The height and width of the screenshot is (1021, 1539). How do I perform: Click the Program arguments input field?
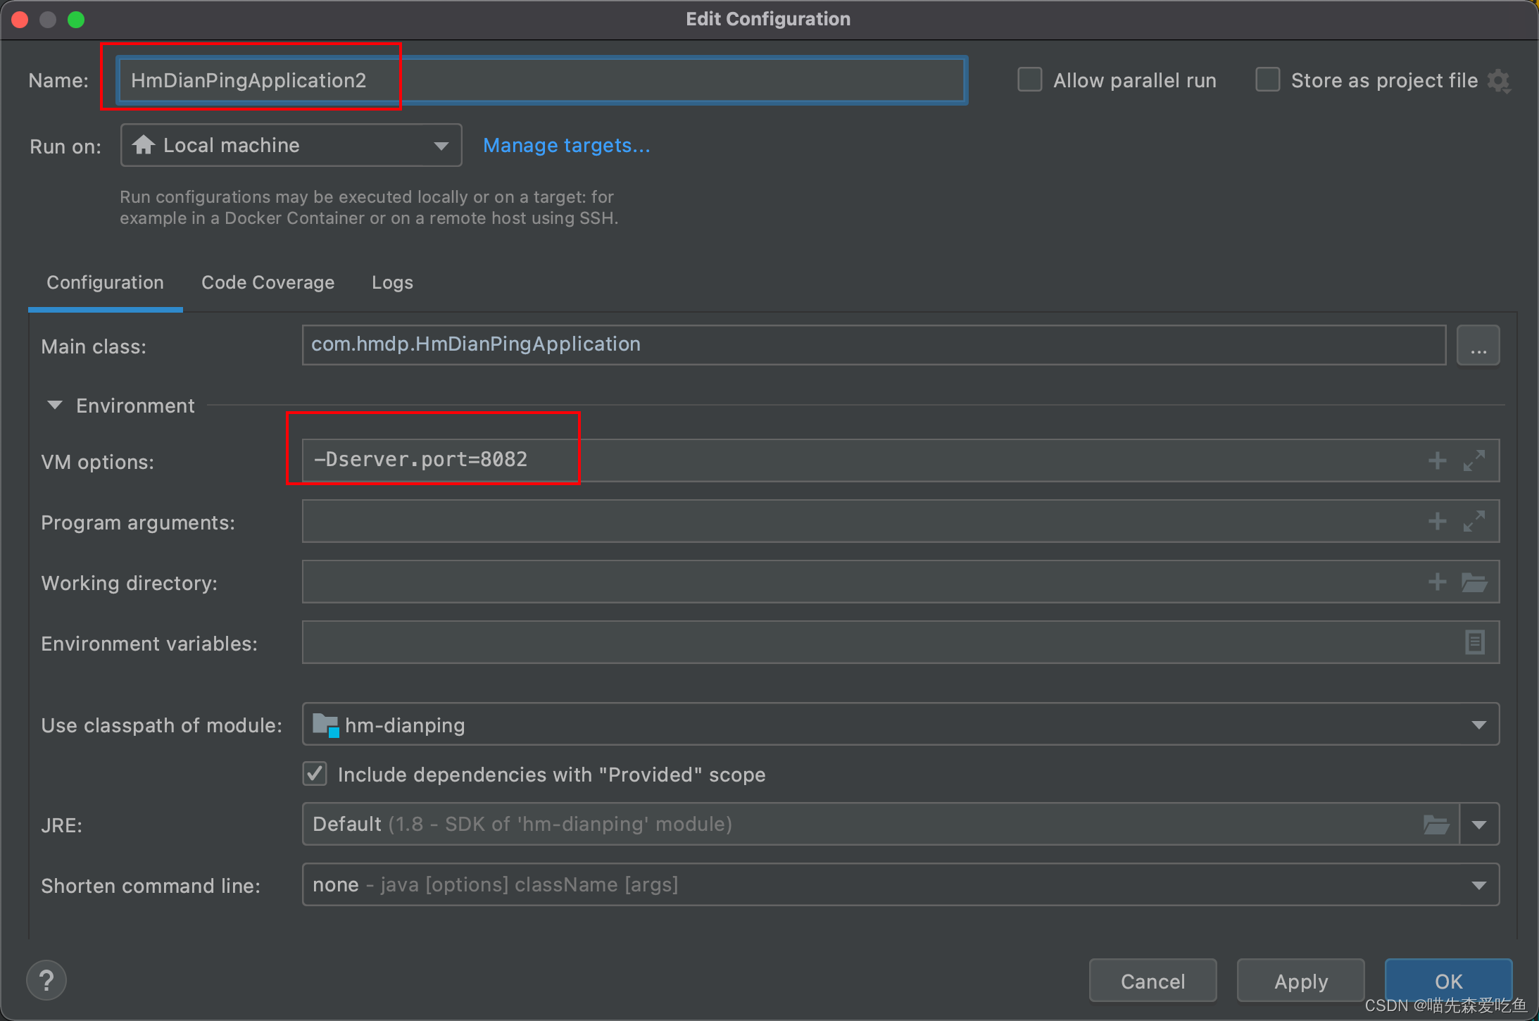pyautogui.click(x=900, y=521)
